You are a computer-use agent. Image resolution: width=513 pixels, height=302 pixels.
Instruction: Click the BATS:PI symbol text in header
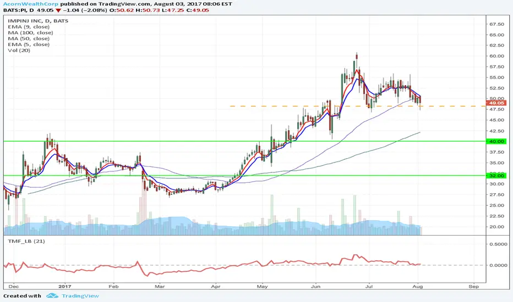(16, 10)
